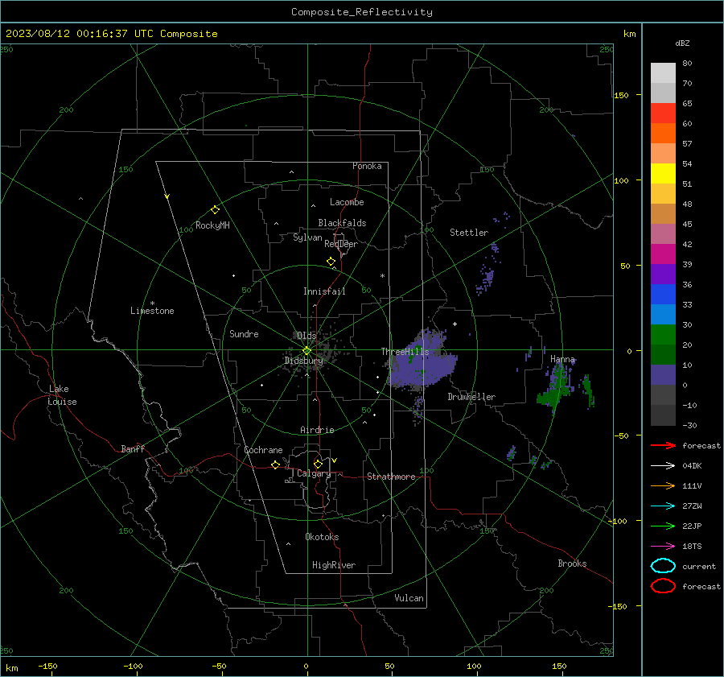The height and width of the screenshot is (677, 724).
Task: Select the yellow diamond marker near RockyMH
Action: tap(215, 210)
